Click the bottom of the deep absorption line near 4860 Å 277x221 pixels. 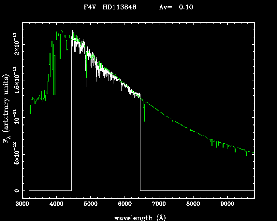[x=86, y=121]
